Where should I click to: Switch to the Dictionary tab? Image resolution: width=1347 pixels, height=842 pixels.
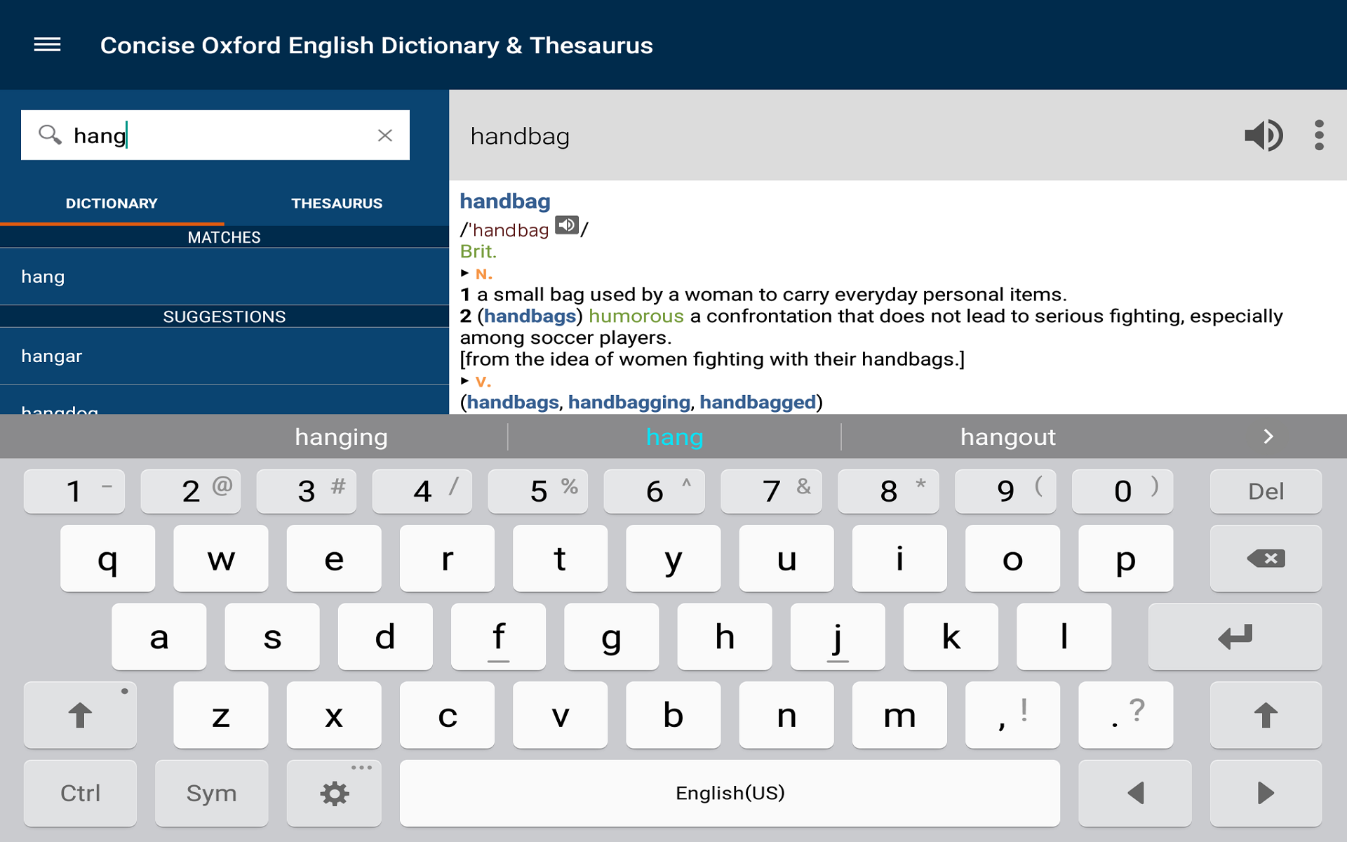coord(112,203)
